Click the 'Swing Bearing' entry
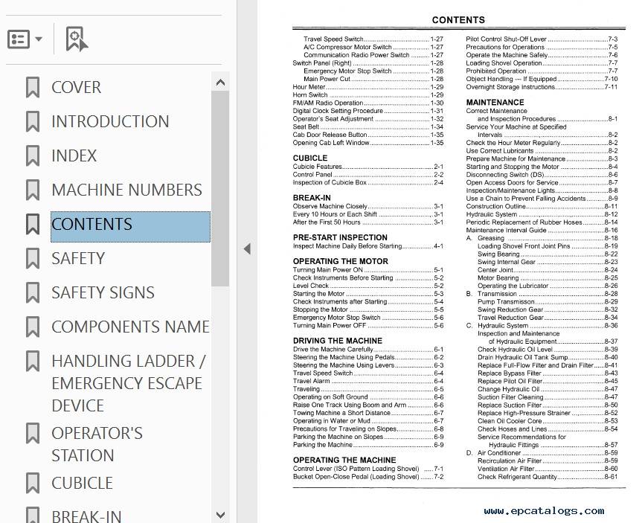The height and width of the screenshot is (523, 642). (548, 254)
